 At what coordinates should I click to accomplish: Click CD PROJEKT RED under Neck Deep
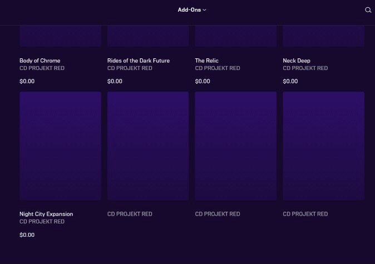pos(305,68)
